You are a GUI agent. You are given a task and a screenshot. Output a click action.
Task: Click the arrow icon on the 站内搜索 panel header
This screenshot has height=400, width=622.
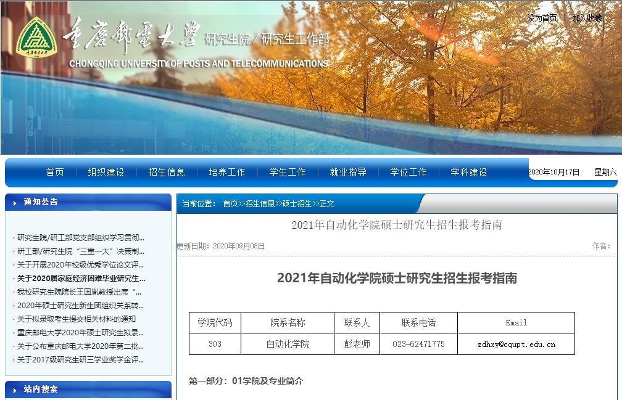tap(15, 391)
